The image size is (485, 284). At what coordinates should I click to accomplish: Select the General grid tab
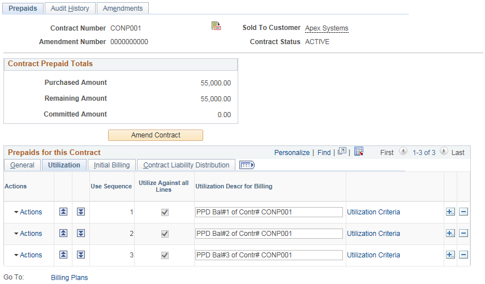tap(22, 165)
